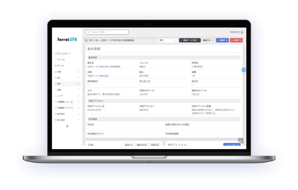Click the 全体から検索 search field

click(x=107, y=32)
